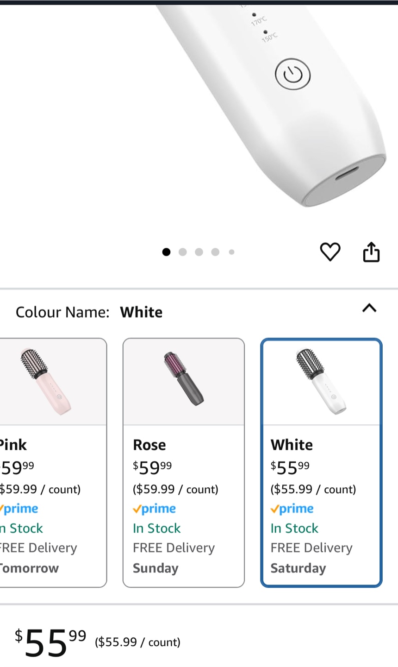Tap the prime logo under Rose

[154, 509]
